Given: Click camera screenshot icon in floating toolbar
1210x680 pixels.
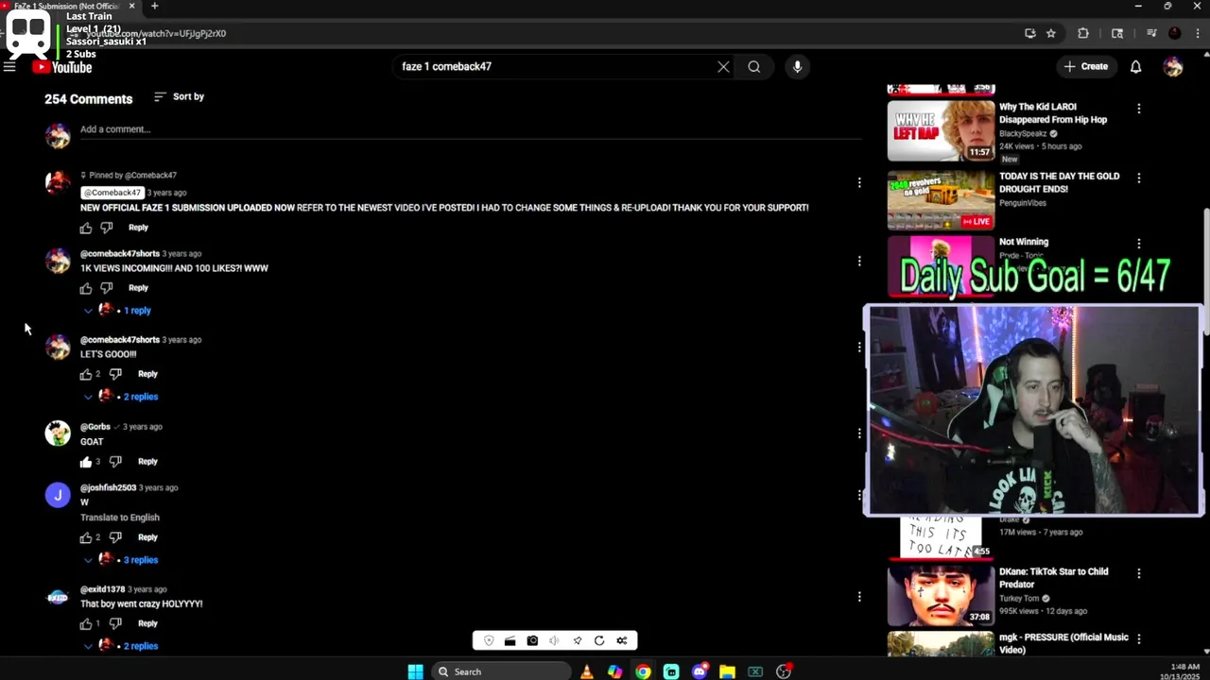Looking at the screenshot, I should [532, 640].
